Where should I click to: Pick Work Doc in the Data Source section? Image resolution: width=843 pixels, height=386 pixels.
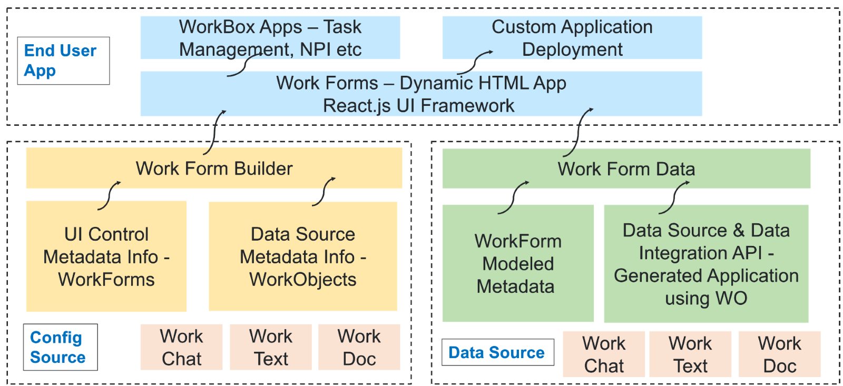[x=779, y=354]
